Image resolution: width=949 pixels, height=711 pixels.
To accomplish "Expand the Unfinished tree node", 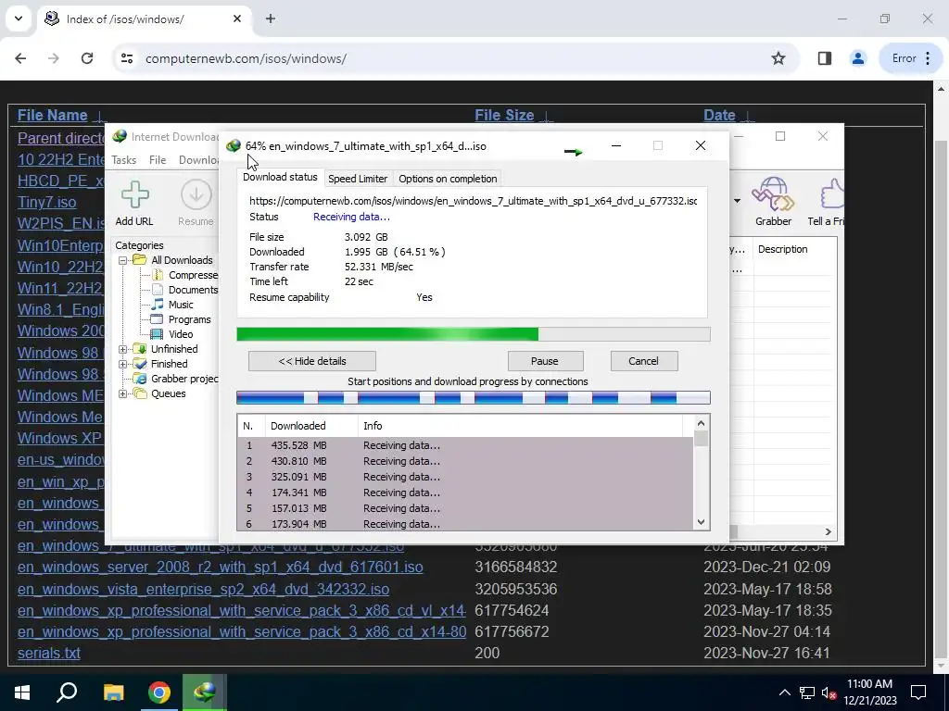I will pos(123,349).
